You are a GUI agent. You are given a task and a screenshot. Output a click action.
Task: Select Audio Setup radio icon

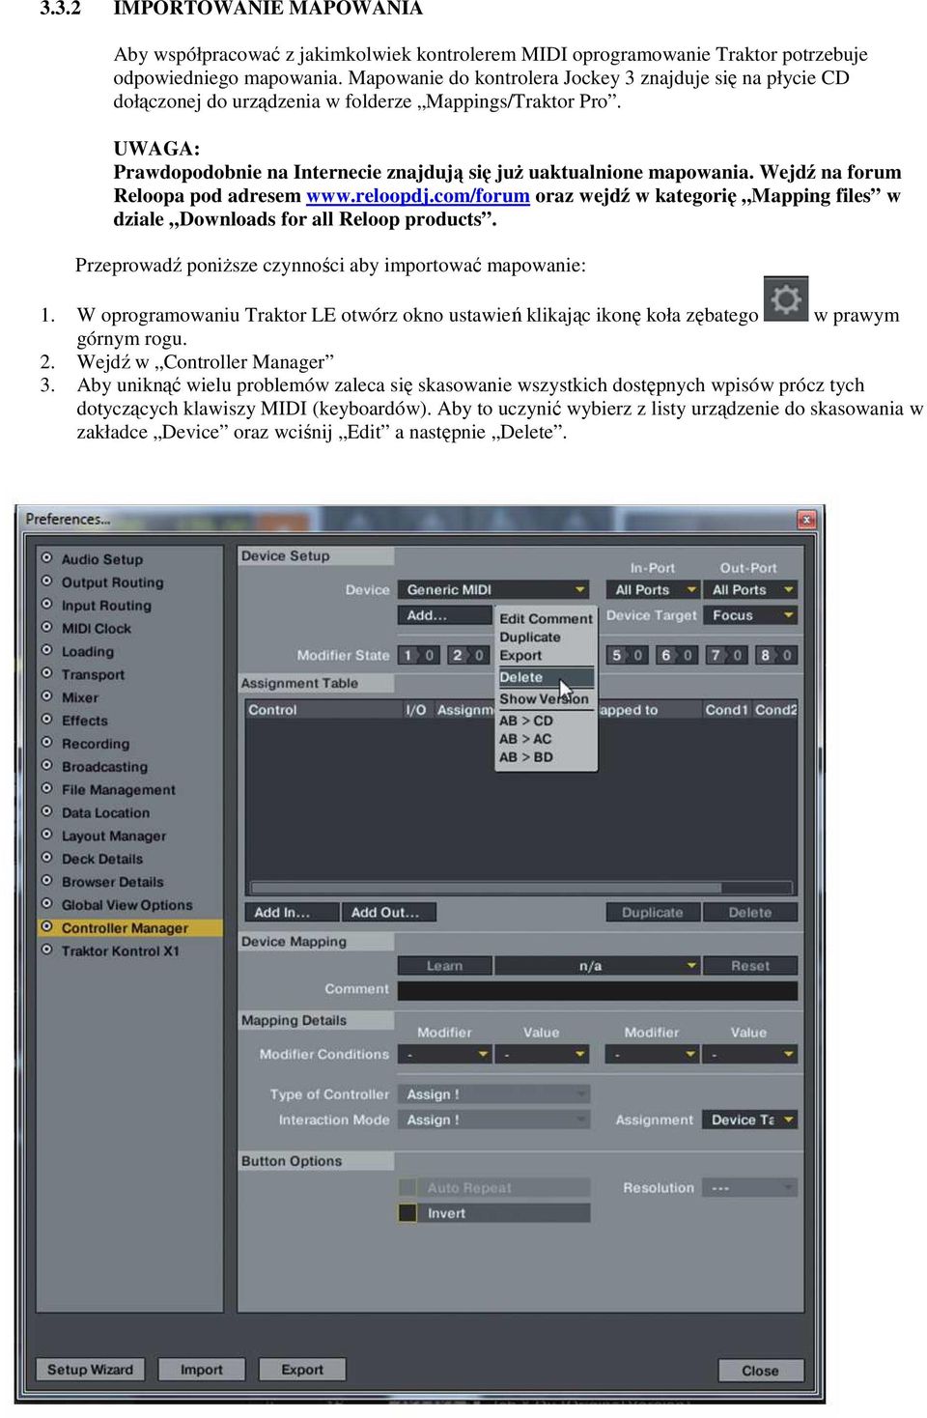click(x=46, y=558)
